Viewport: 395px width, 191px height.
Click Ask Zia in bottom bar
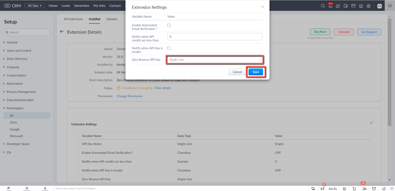click(333, 189)
